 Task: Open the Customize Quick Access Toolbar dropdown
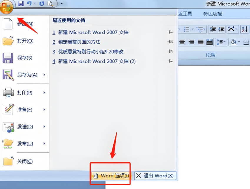(x=62, y=4)
